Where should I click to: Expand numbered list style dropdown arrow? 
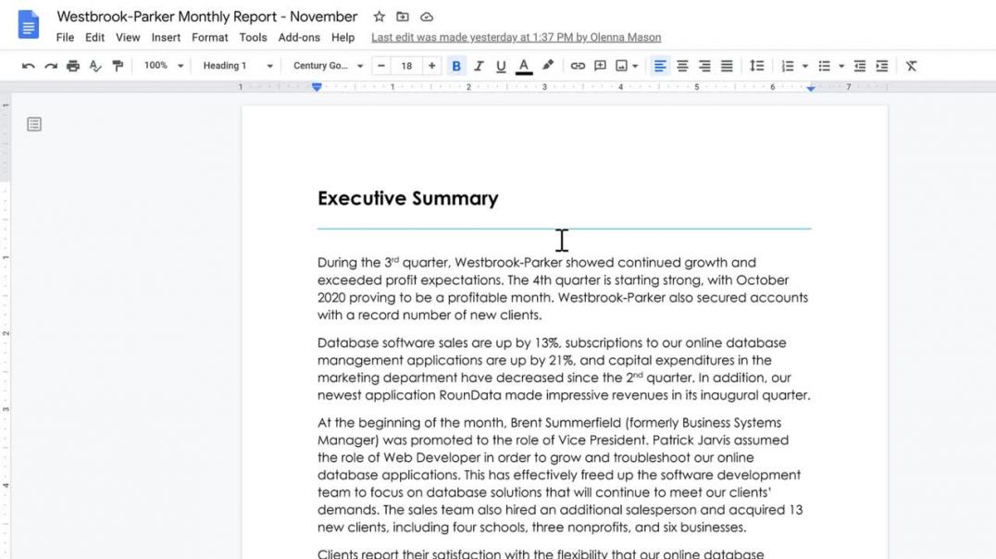[804, 66]
